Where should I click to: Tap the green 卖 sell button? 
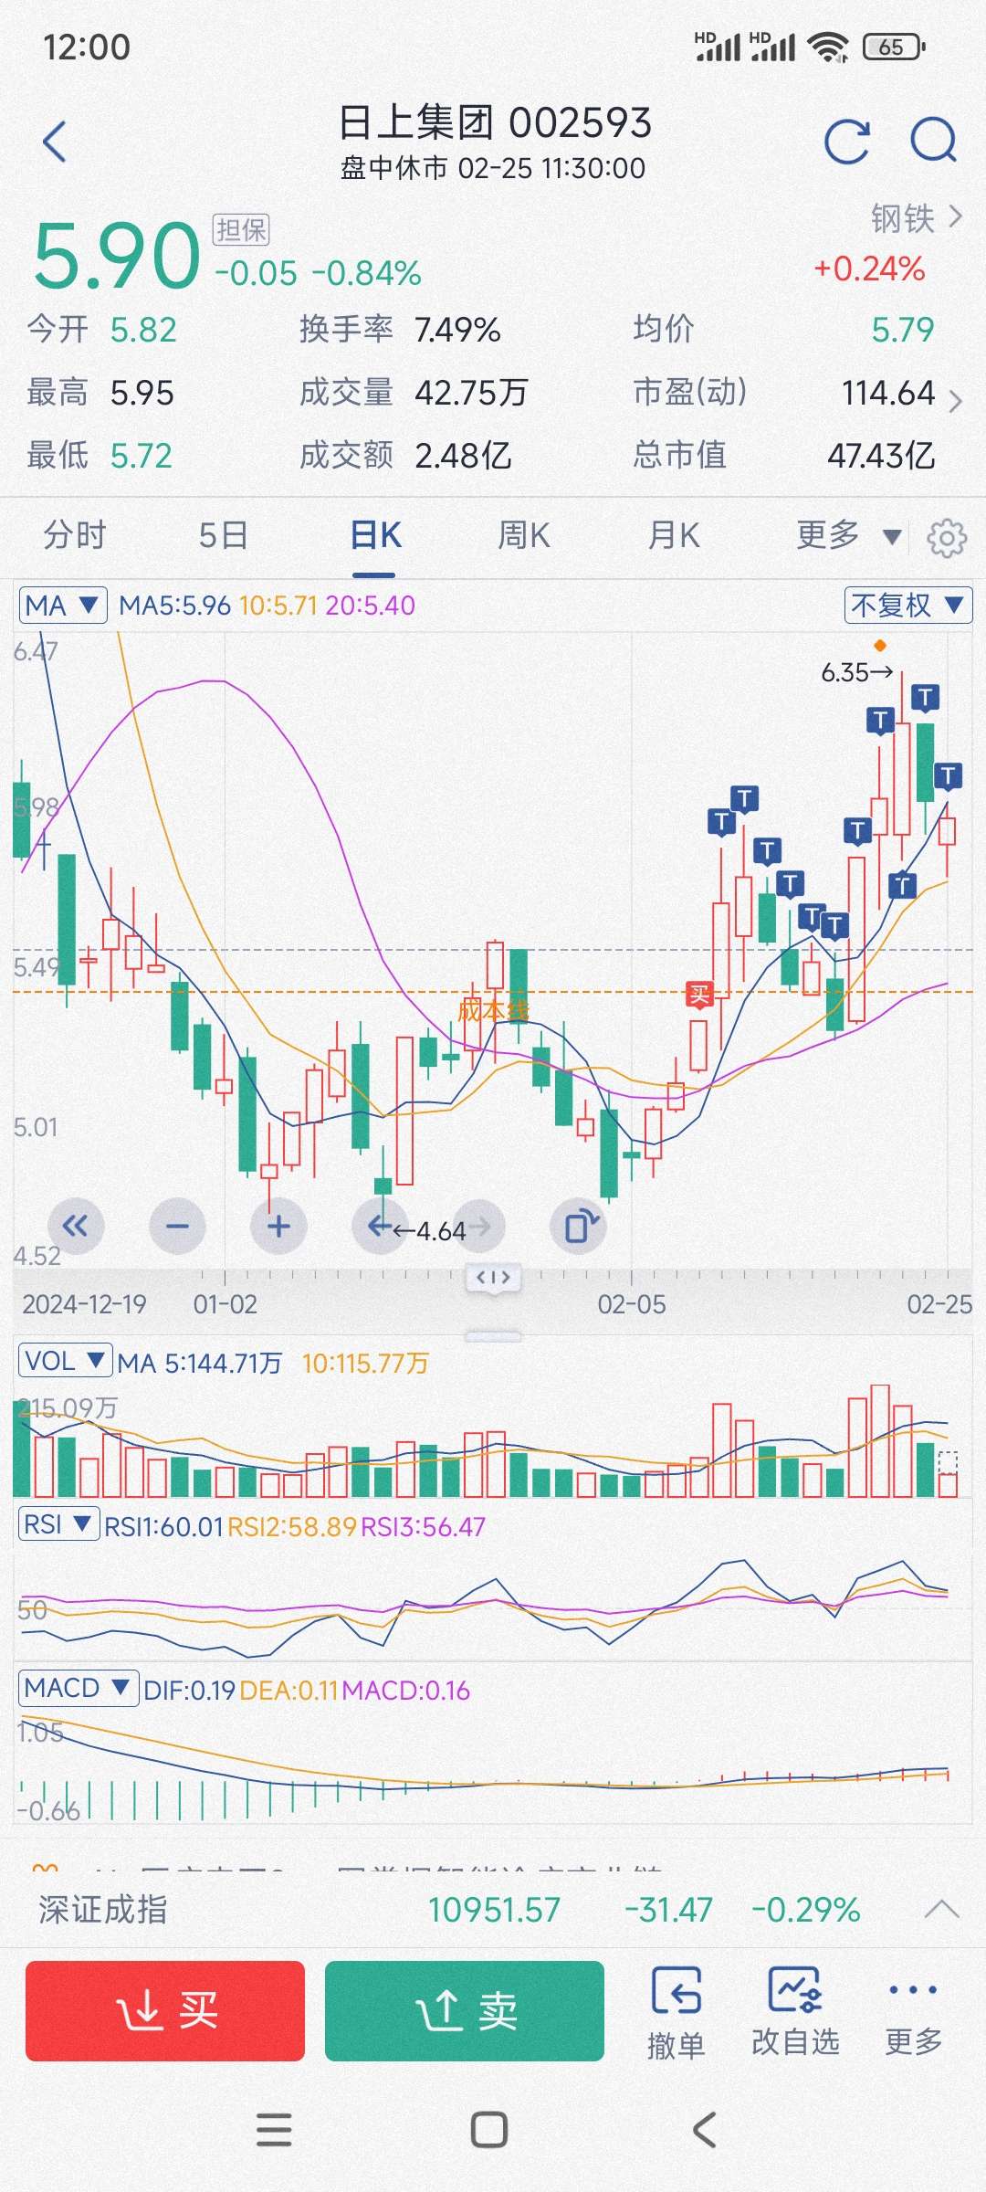[465, 2010]
